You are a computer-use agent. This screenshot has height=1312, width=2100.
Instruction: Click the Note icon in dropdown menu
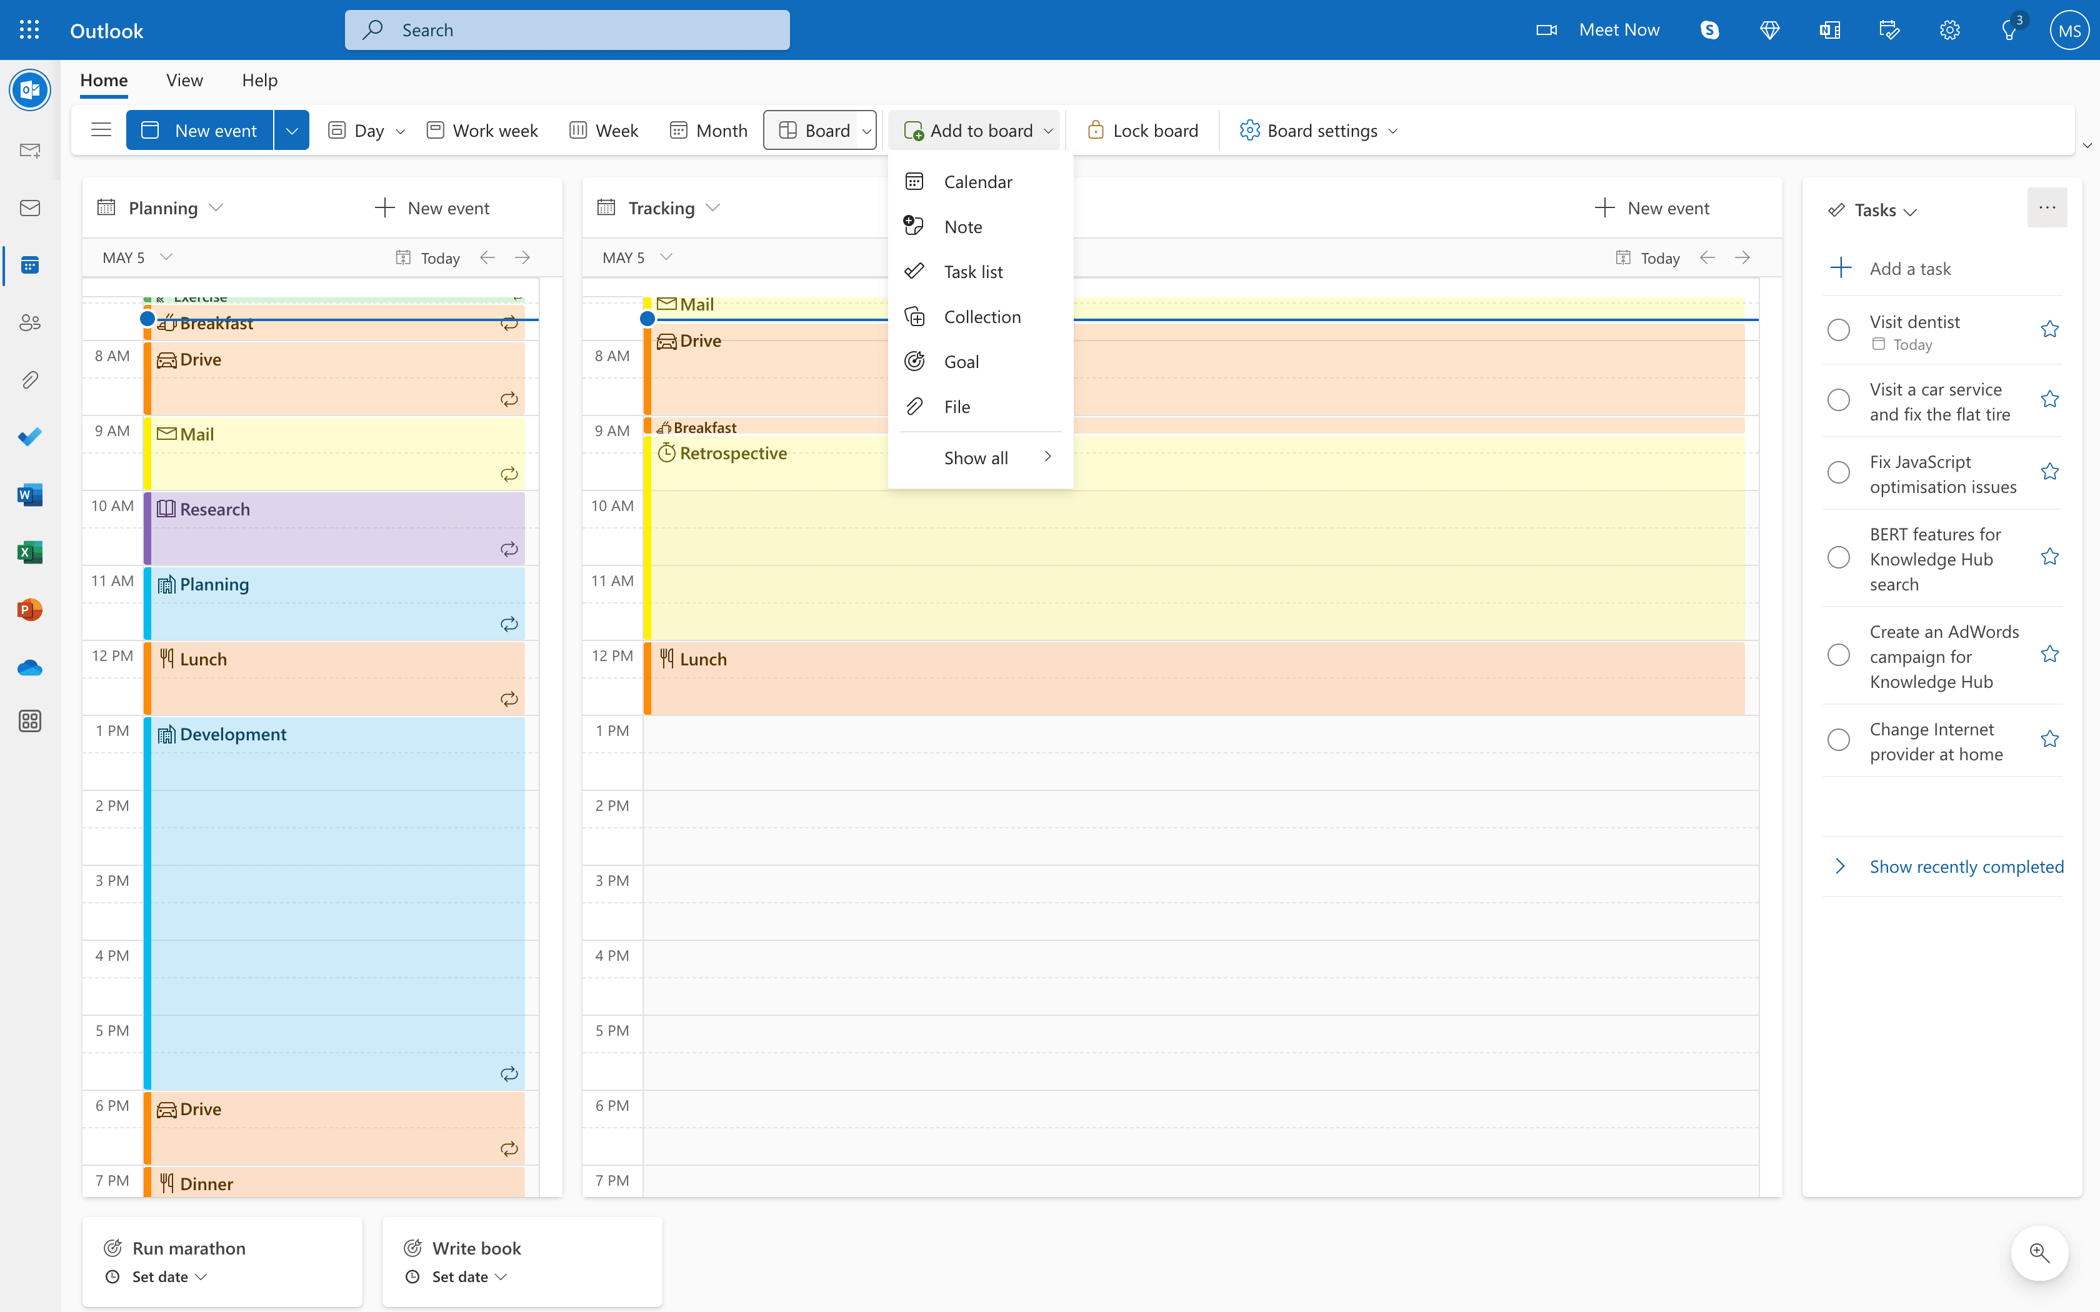click(913, 225)
